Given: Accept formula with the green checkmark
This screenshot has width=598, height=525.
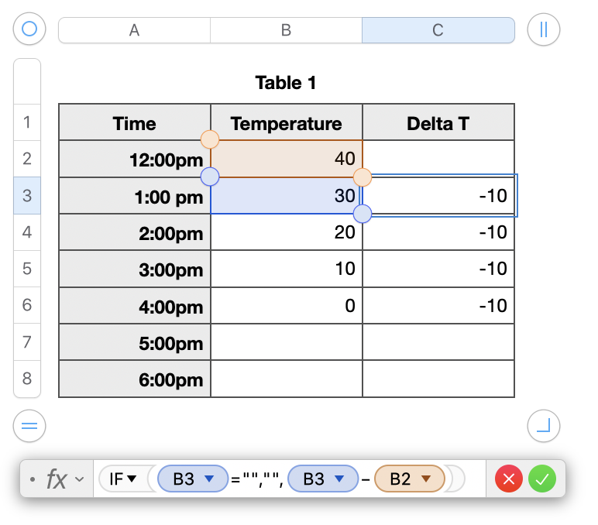Looking at the screenshot, I should click(542, 479).
